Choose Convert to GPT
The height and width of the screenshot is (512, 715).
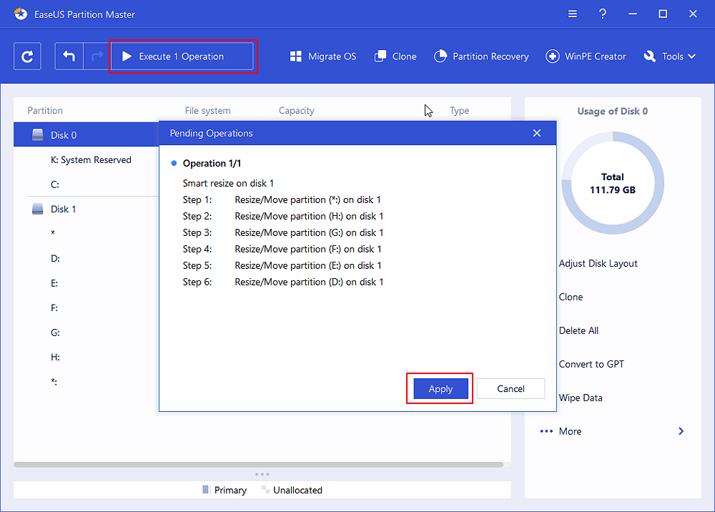point(591,364)
